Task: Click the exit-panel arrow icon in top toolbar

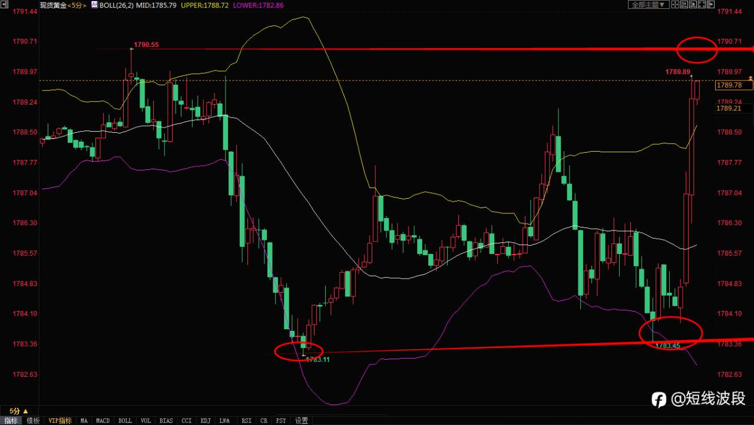Action: [710, 5]
